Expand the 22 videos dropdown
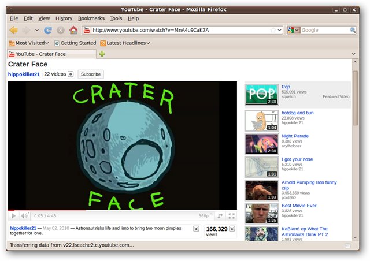This screenshot has height=261, width=370. 59,74
